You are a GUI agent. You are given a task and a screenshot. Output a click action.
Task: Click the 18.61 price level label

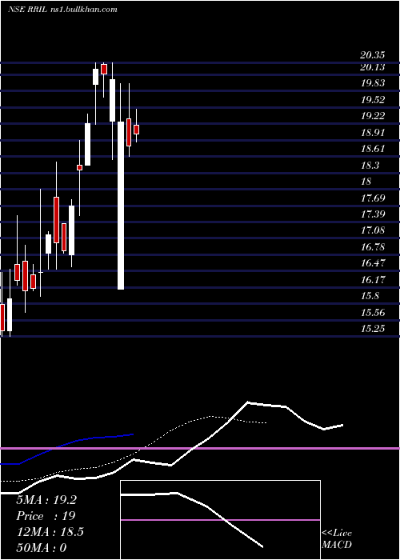[373, 149]
